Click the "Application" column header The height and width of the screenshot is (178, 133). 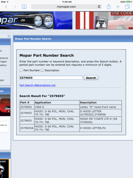(x=57, y=103)
